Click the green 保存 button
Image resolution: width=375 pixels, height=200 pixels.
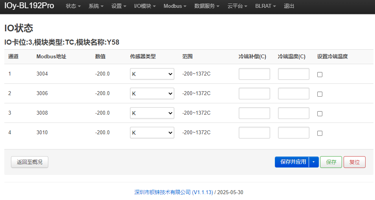(331, 162)
